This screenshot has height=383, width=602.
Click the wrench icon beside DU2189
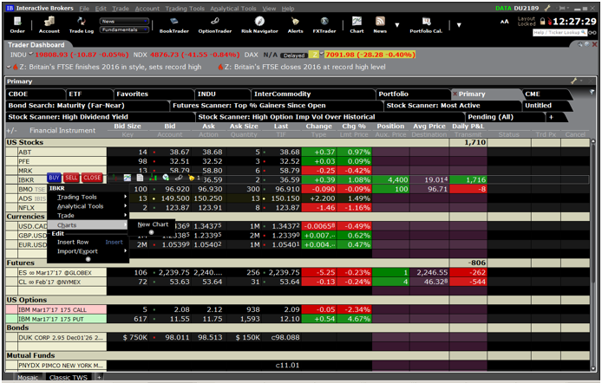click(547, 8)
